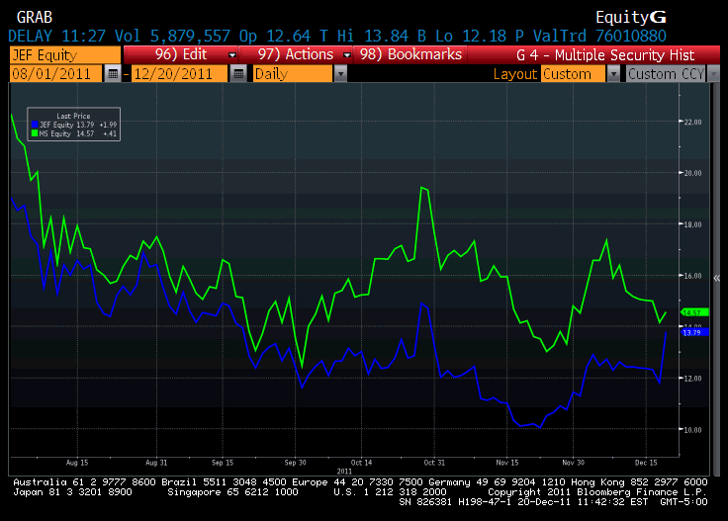This screenshot has width=728, height=521.
Task: Click the G 4 - Multiple Security Hist title
Action: tap(605, 55)
